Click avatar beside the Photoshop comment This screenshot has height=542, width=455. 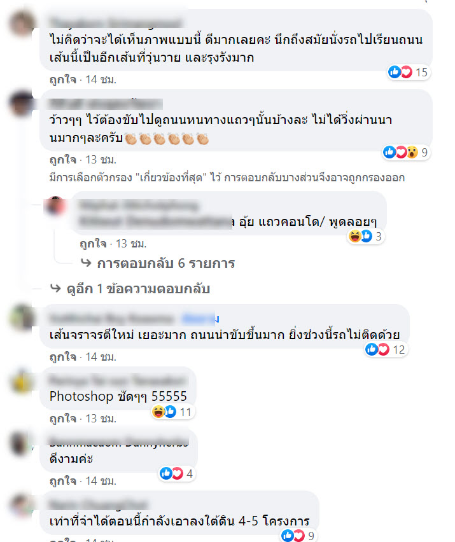[22, 381]
